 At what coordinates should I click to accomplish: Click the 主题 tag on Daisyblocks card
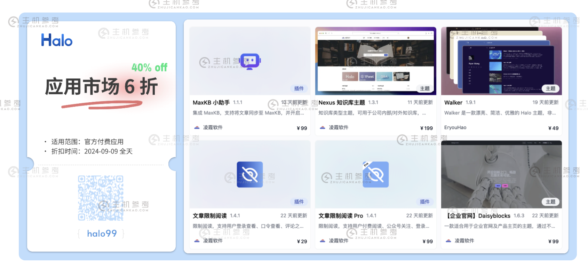[x=550, y=202]
